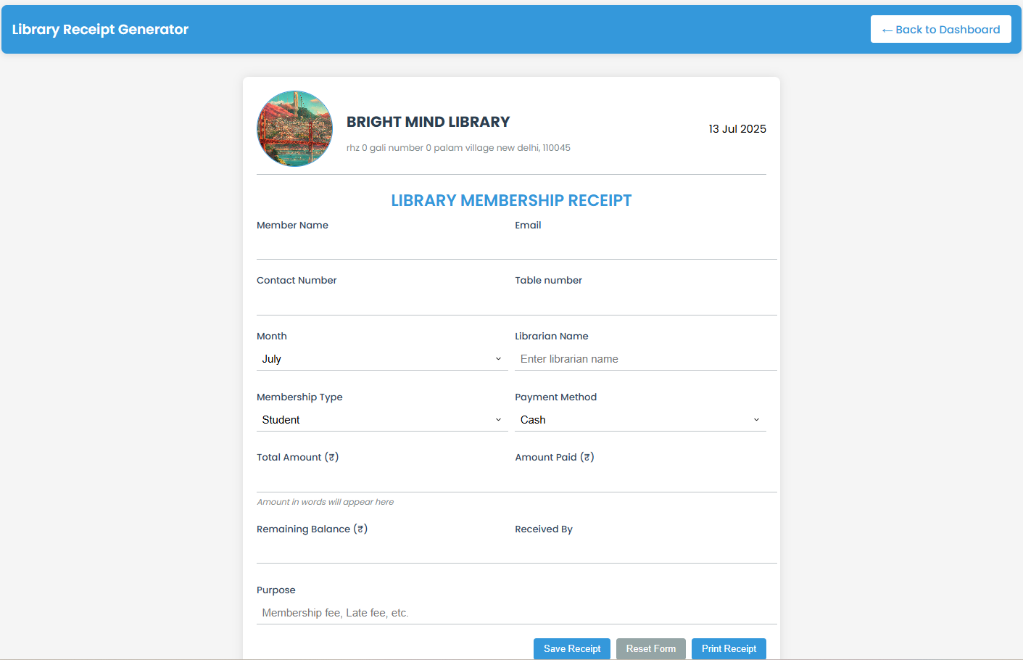Click Back to Dashboard in the header
1023x660 pixels.
tap(940, 29)
